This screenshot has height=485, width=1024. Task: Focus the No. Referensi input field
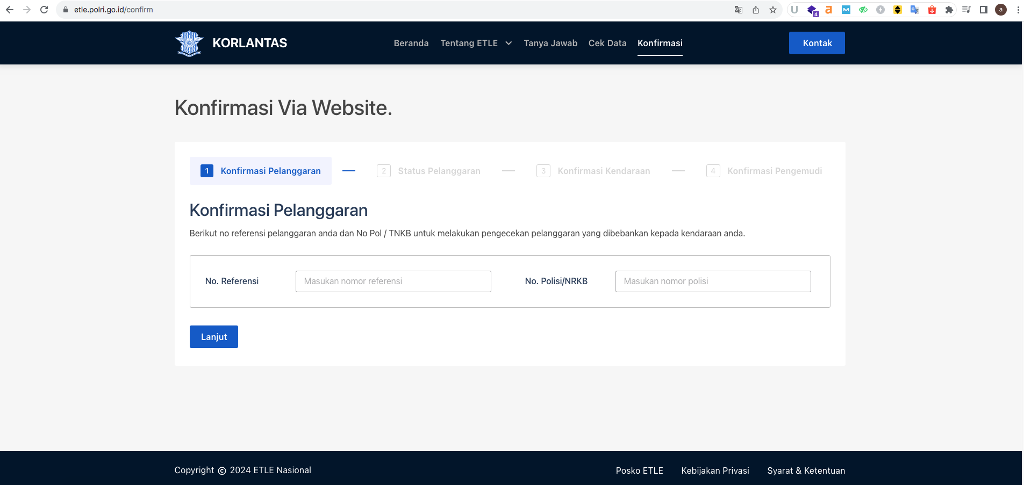pyautogui.click(x=393, y=281)
